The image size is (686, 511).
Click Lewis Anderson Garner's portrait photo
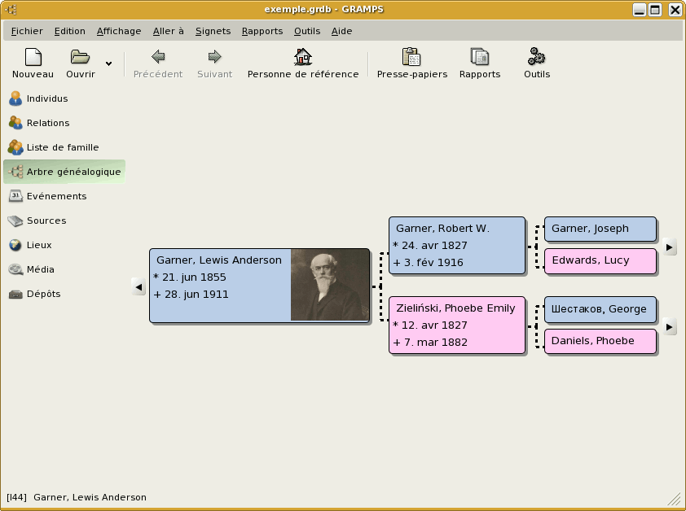pyautogui.click(x=329, y=285)
